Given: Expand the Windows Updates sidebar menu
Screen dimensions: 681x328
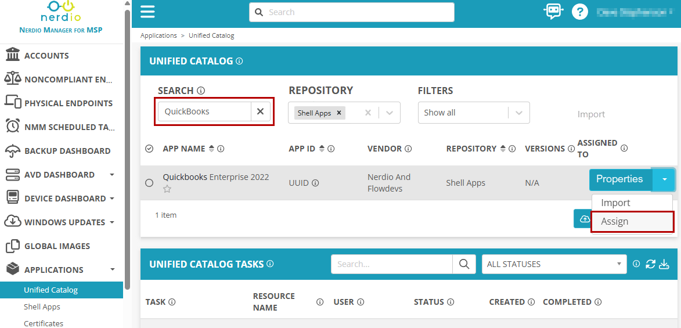Looking at the screenshot, I should 112,222.
